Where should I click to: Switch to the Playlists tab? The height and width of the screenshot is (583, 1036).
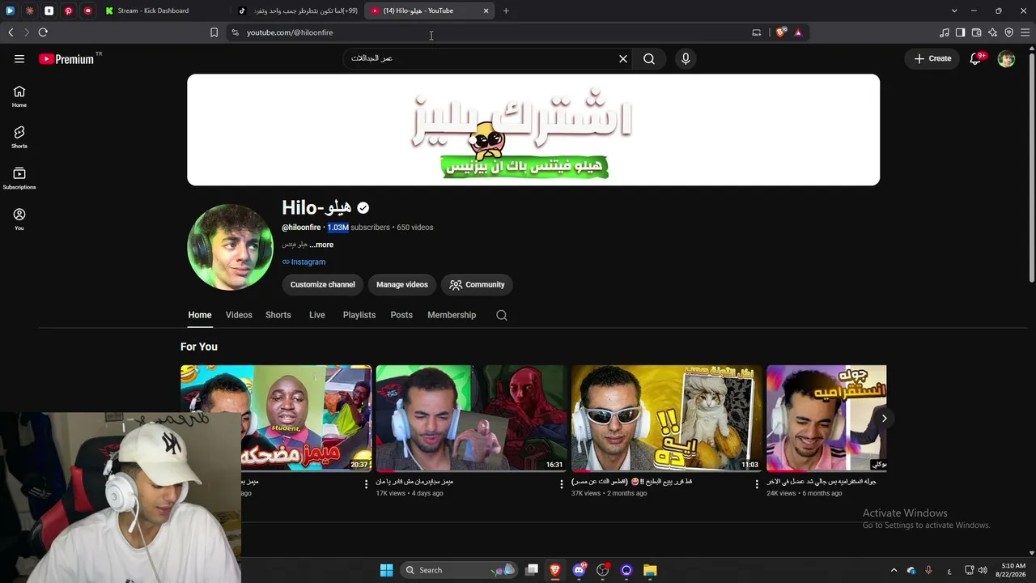click(359, 315)
